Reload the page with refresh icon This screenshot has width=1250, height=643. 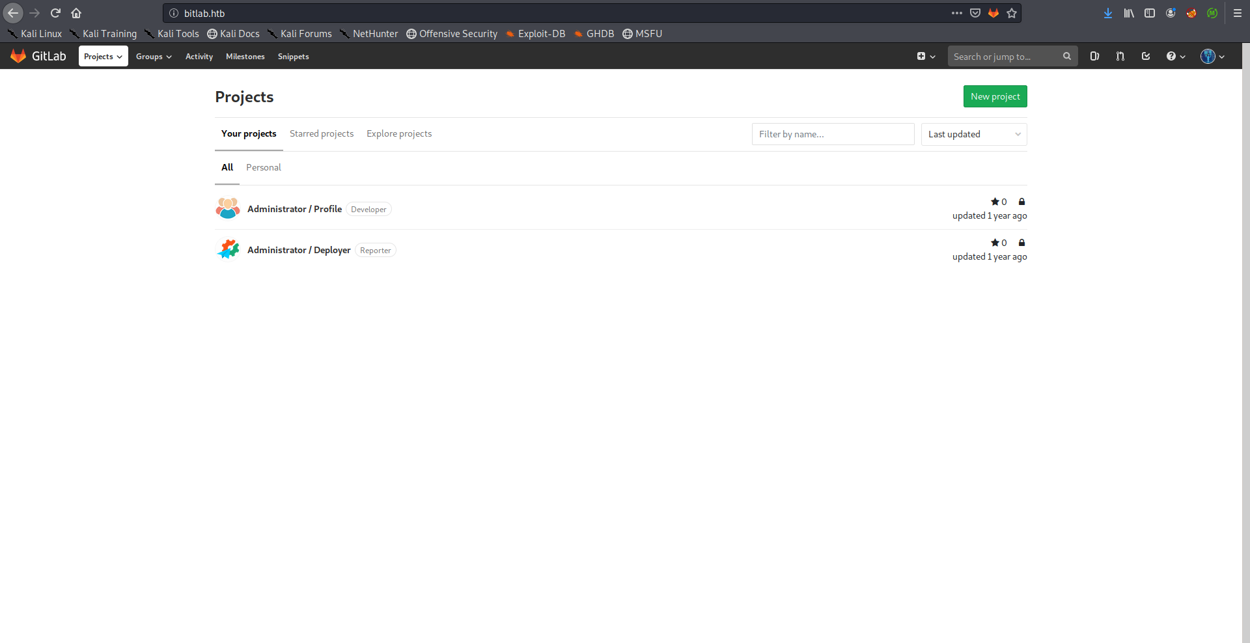click(55, 13)
